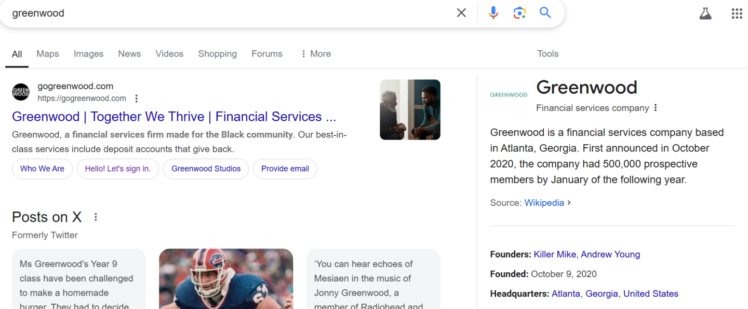Click the blue magnifier search icon
The height and width of the screenshot is (309, 748).
(x=545, y=13)
